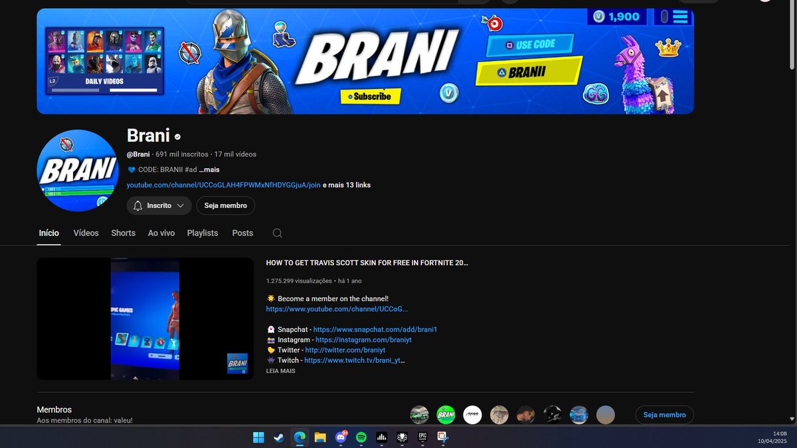Click the white member avatar
The width and height of the screenshot is (797, 448).
(472, 415)
